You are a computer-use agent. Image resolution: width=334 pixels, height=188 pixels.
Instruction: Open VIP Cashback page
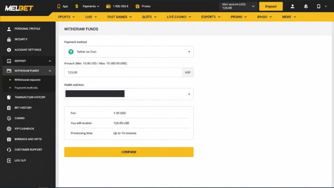[24, 129]
